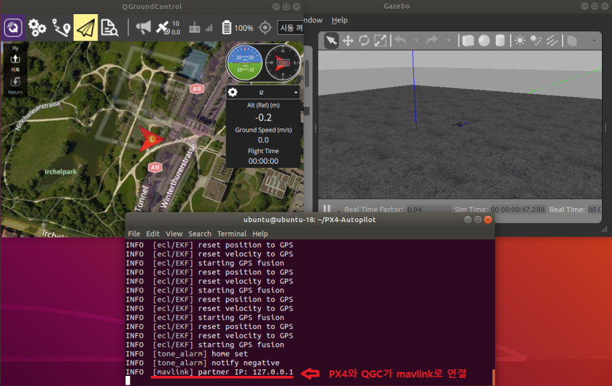Viewport: 612px width, 386px height.
Task: Select Gazebo translate mode tool
Action: click(x=348, y=40)
